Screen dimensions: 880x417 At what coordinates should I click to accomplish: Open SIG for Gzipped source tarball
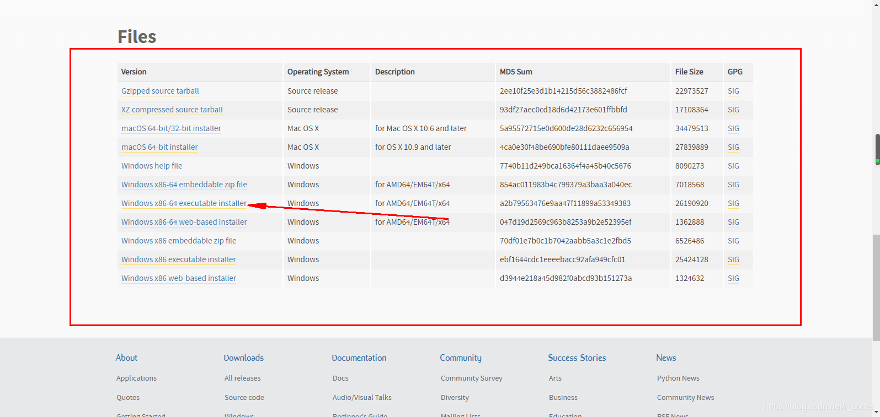[733, 91]
